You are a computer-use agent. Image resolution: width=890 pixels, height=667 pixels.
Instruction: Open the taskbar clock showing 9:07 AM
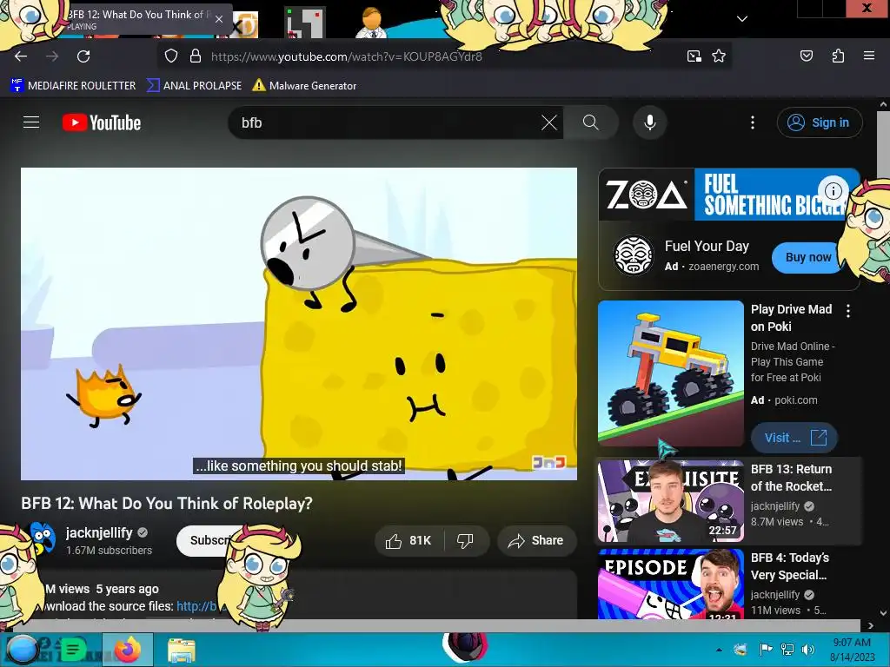[x=852, y=650]
